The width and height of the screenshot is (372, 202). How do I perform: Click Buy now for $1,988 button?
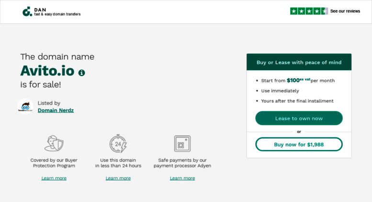coord(299,144)
